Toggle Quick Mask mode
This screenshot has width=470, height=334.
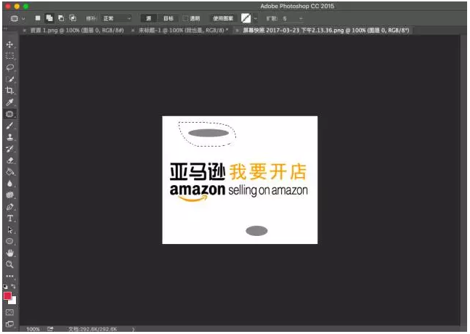(x=9, y=312)
